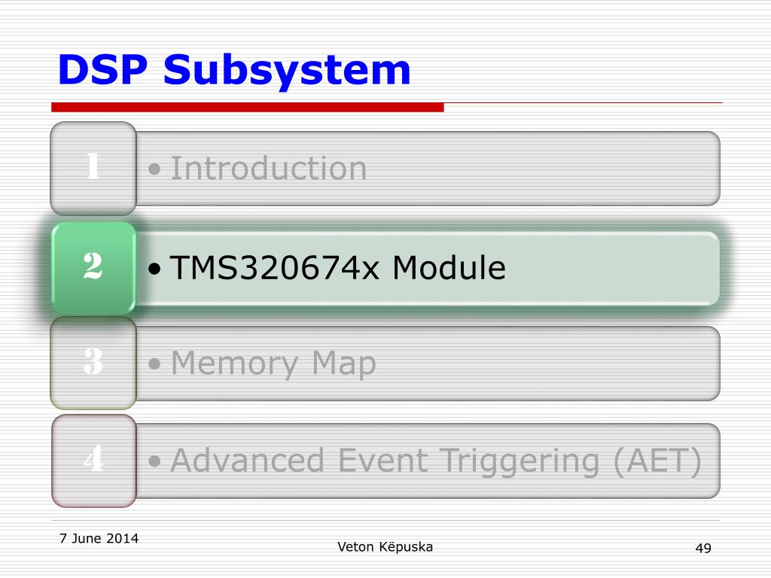Click the 'Veton Këpuska' footer text
This screenshot has width=771, height=578.
(x=385, y=547)
